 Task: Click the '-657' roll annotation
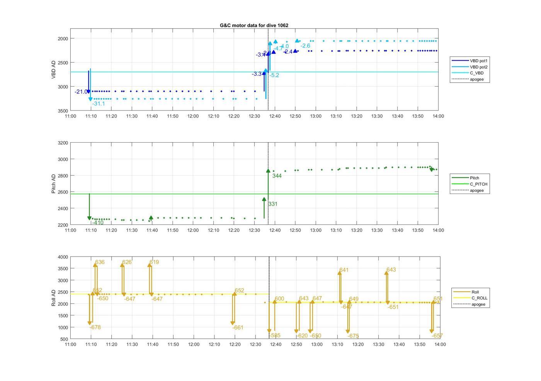[x=437, y=336]
